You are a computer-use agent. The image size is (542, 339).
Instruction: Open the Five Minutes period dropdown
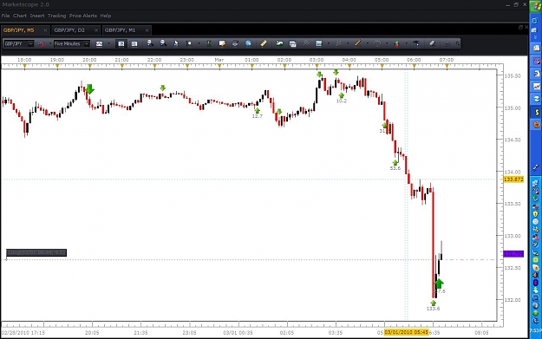pyautogui.click(x=87, y=43)
